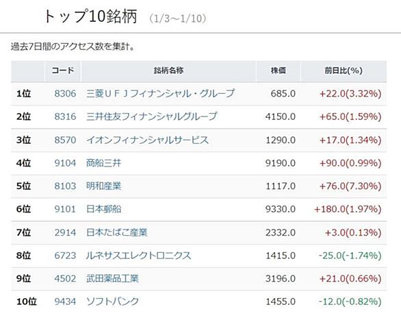Select イオンフィナンシャルサービス stock name
Viewport: 401px width, 320px height.
(x=148, y=140)
